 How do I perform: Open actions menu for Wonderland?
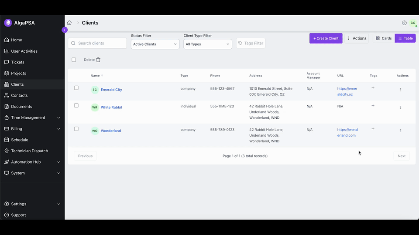click(401, 131)
